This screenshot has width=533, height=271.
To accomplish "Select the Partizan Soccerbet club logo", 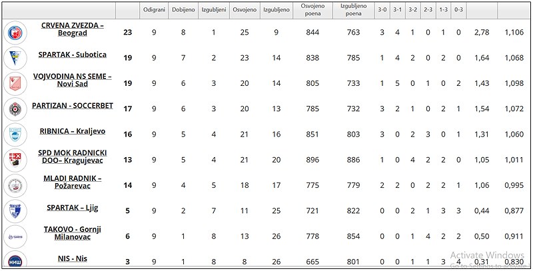I will click(x=14, y=109).
